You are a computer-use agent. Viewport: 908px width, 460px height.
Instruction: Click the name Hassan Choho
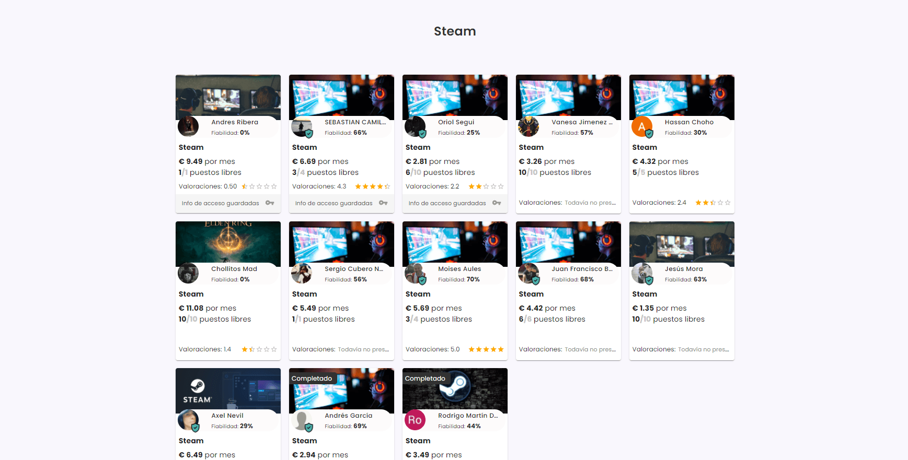(689, 122)
